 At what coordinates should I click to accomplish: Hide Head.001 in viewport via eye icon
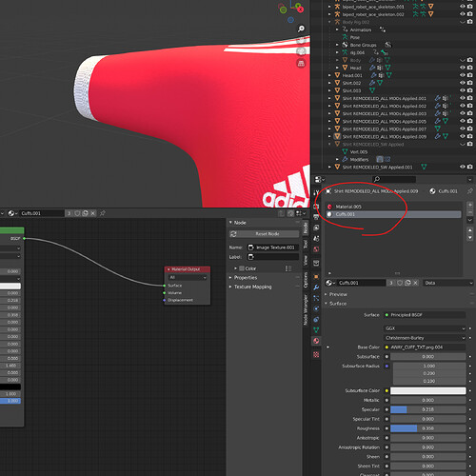[463, 75]
